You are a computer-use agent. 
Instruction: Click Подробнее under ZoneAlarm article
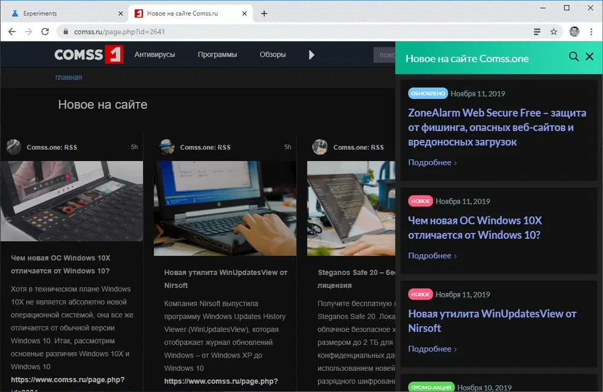[432, 162]
